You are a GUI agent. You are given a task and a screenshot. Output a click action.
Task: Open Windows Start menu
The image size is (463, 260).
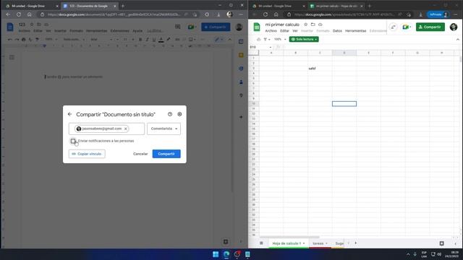(x=216, y=254)
